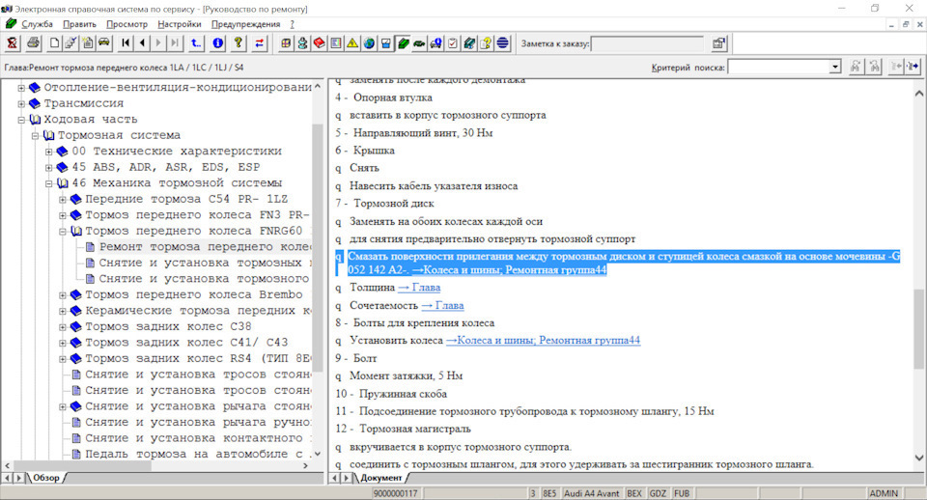Select 'Снятие и установка тормозных' tree item
Viewport: 927px width, 500px height.
205,263
